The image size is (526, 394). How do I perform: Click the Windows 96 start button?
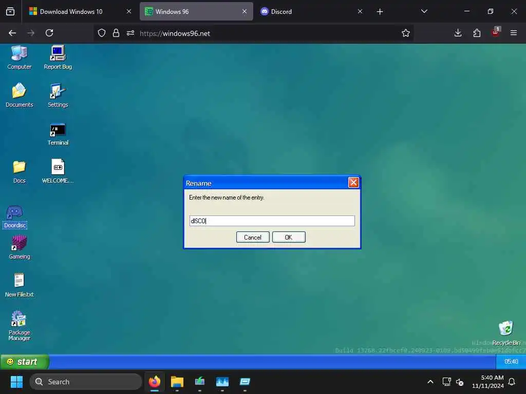tap(25, 362)
